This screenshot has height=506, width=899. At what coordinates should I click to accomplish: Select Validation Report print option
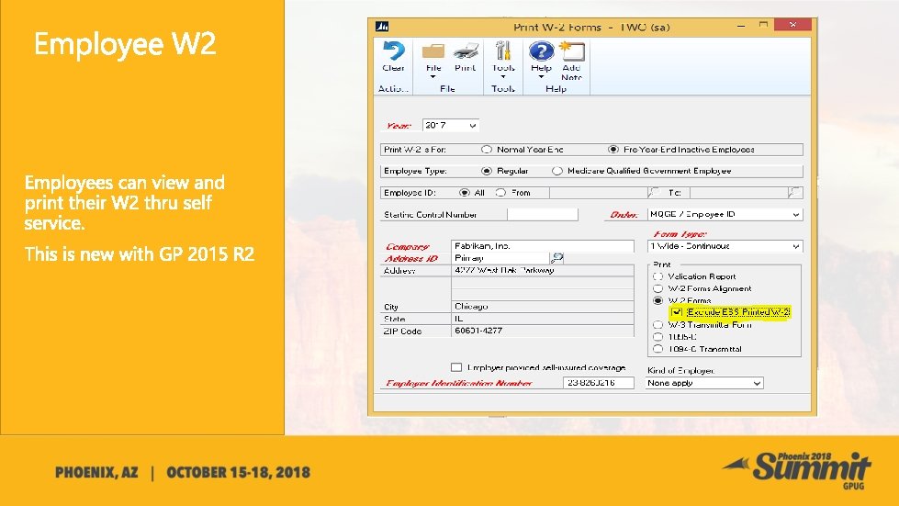[658, 276]
